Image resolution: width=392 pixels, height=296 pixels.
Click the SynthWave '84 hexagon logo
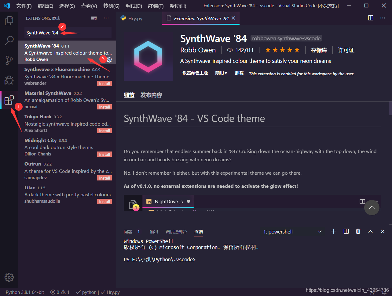click(148, 57)
